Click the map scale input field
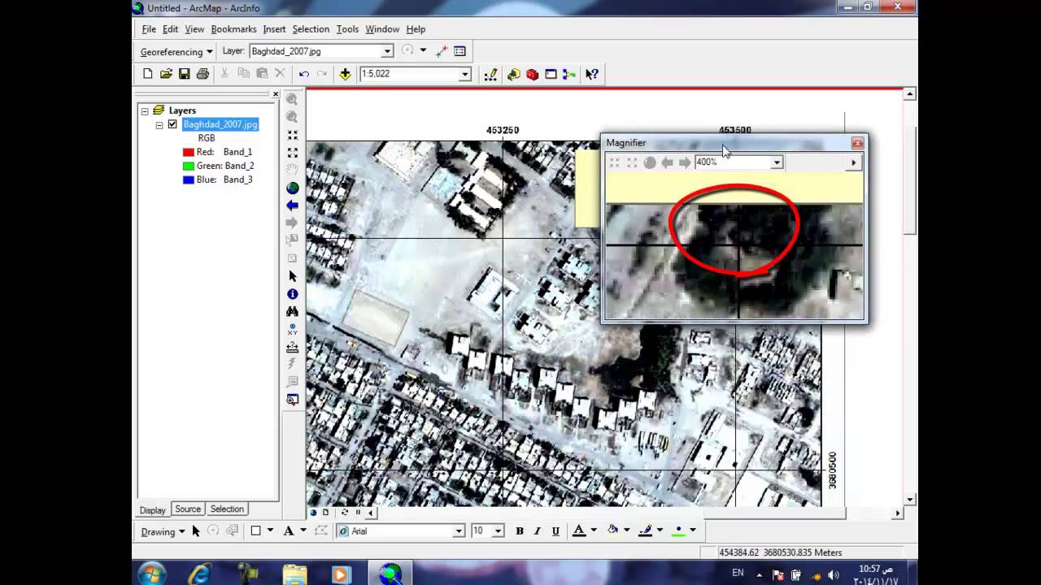This screenshot has height=585, width=1041. tap(409, 74)
